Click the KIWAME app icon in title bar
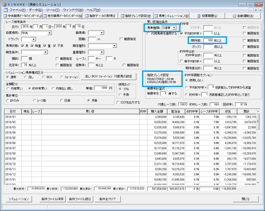Screen dimensions: 265x211 pos(5,4)
